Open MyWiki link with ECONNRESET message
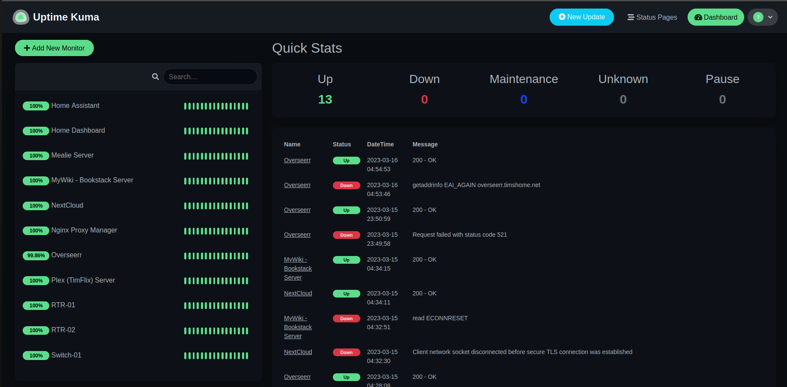 [298, 327]
